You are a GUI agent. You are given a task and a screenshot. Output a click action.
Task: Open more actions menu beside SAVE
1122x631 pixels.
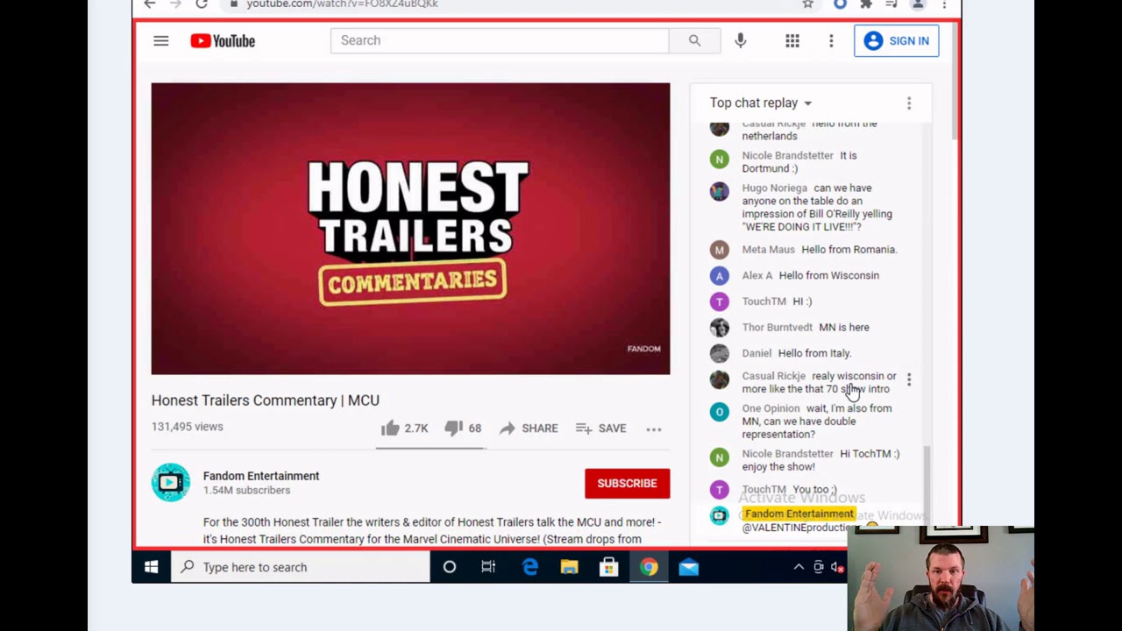click(654, 429)
